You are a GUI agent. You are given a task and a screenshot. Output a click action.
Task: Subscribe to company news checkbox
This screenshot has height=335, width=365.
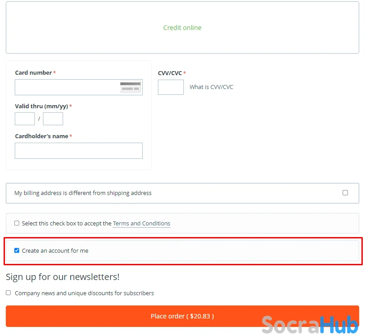(8, 293)
